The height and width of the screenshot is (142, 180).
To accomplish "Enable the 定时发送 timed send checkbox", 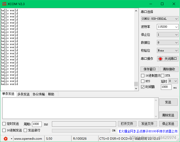I will point(4,124).
